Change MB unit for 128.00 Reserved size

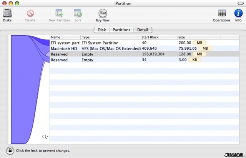[x=199, y=54]
